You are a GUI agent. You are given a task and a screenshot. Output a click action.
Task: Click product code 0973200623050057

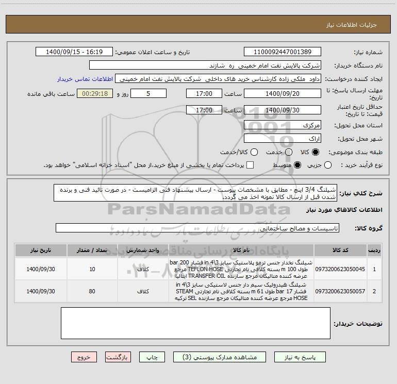click(340, 291)
